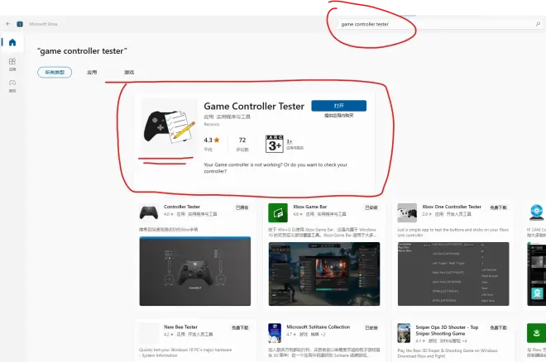Select the All types filter pill
This screenshot has width=546, height=362.
(x=55, y=73)
